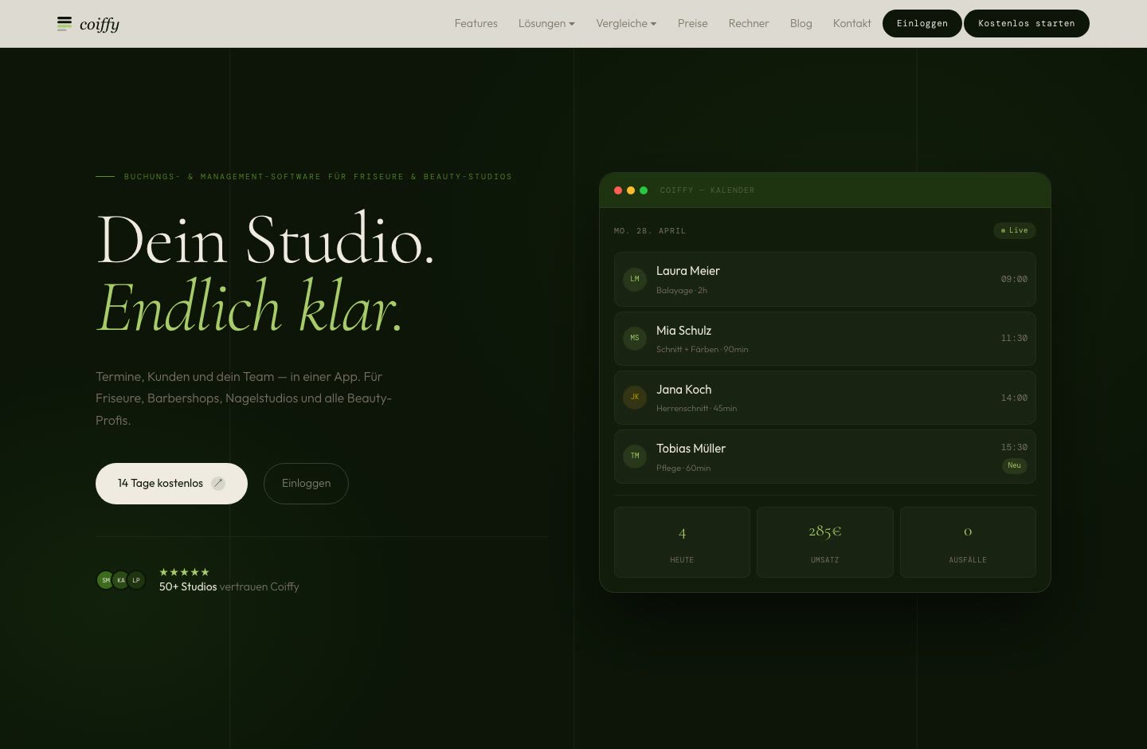1147x749 pixels.
Task: Click Kostenlos starten button
Action: click(x=1026, y=23)
